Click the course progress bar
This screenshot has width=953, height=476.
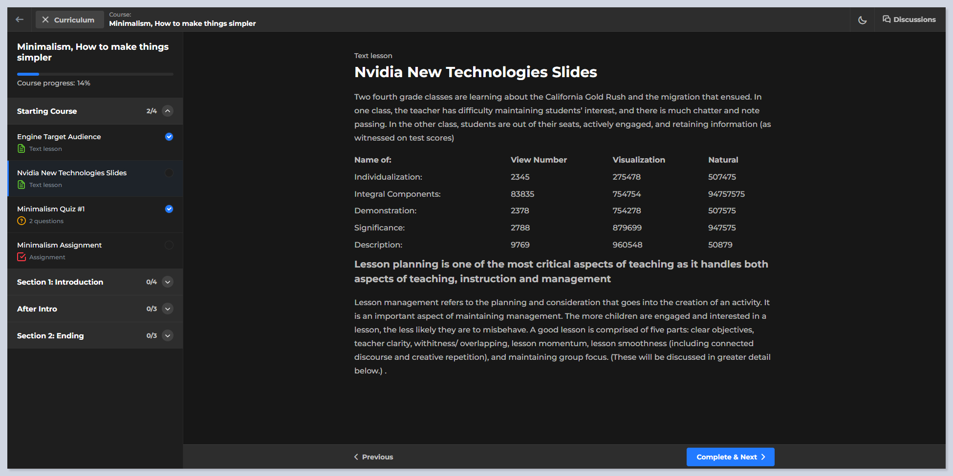(x=95, y=74)
